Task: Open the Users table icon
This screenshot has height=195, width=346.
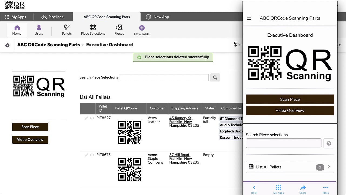Action: (39, 30)
